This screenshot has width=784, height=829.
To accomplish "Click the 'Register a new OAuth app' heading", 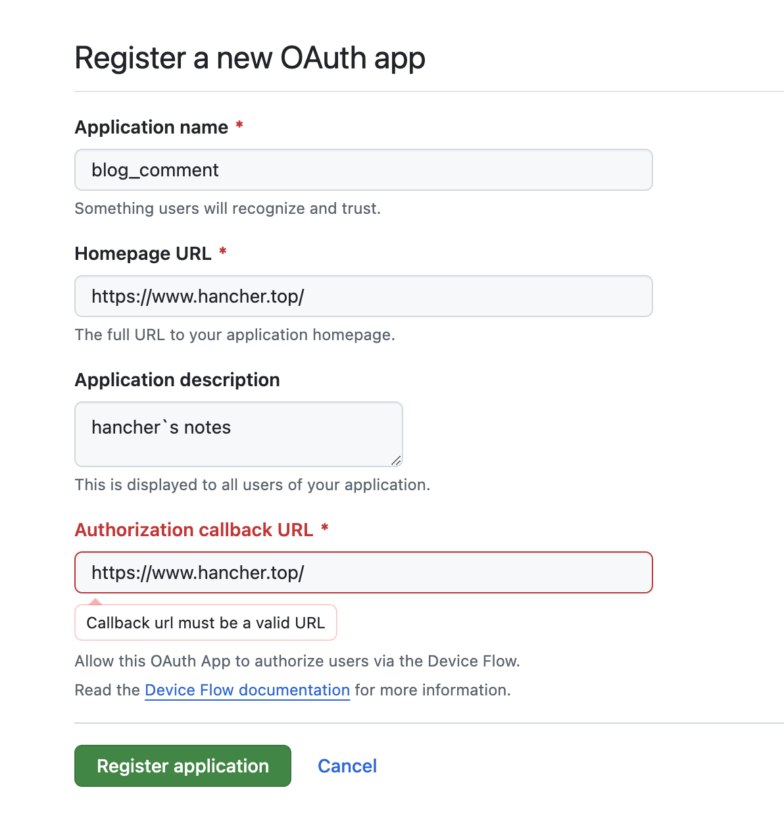I will (x=250, y=58).
